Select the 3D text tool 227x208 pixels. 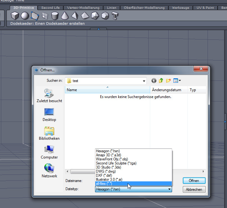(115, 15)
